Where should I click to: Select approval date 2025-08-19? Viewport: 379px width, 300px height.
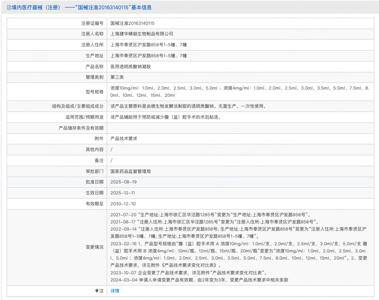(x=124, y=182)
